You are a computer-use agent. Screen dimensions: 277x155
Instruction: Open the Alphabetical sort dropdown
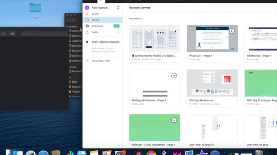[136, 19]
